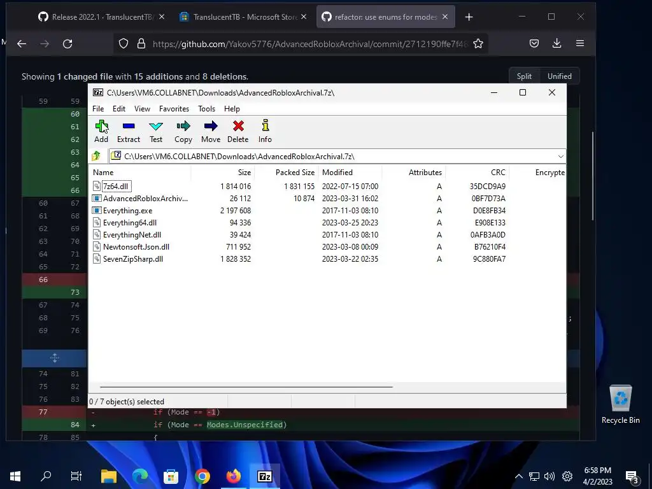Image resolution: width=652 pixels, height=489 pixels.
Task: Show hidden system tray icons
Action: [518, 476]
